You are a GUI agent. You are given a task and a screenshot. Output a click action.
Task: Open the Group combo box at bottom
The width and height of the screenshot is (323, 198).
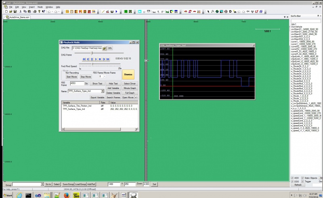42,184
